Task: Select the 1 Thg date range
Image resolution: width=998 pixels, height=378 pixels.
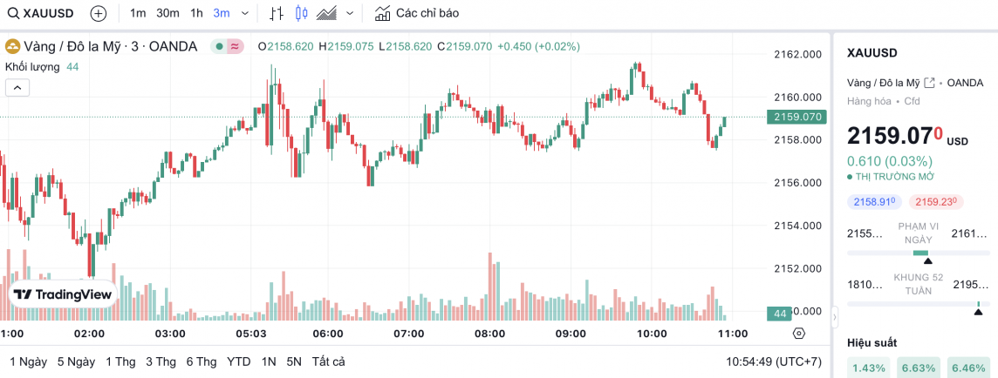Action: 120,361
